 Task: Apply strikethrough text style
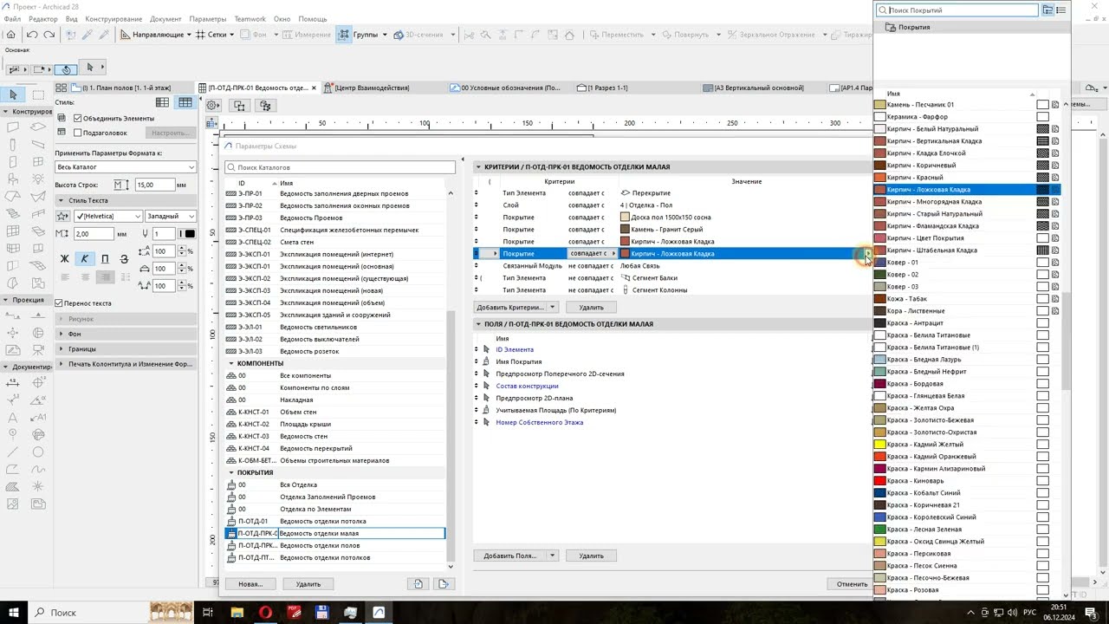pyautogui.click(x=124, y=258)
